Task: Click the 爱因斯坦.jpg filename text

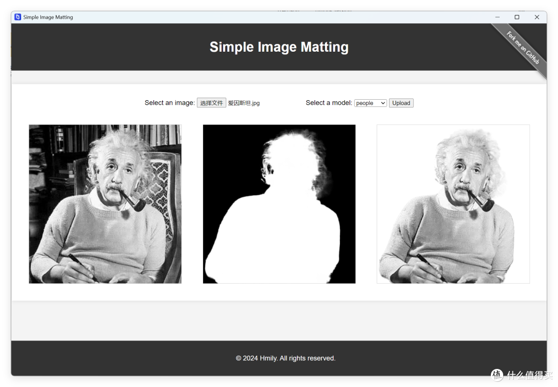Action: pyautogui.click(x=244, y=103)
